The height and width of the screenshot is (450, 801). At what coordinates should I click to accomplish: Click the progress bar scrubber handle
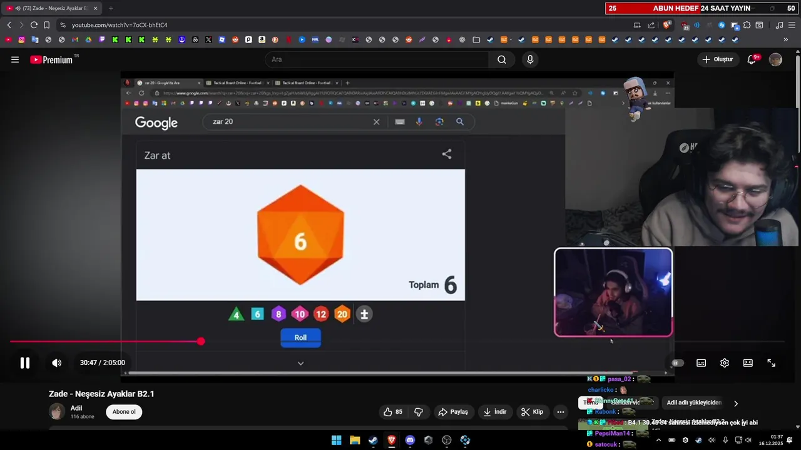(x=201, y=341)
